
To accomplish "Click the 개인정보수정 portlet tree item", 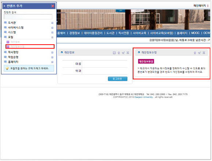I will pyautogui.click(x=17, y=47).
